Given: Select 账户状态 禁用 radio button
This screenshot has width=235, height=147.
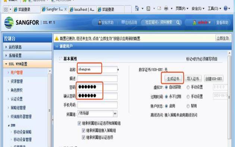Looking at the screenshot, I should 188,106.
